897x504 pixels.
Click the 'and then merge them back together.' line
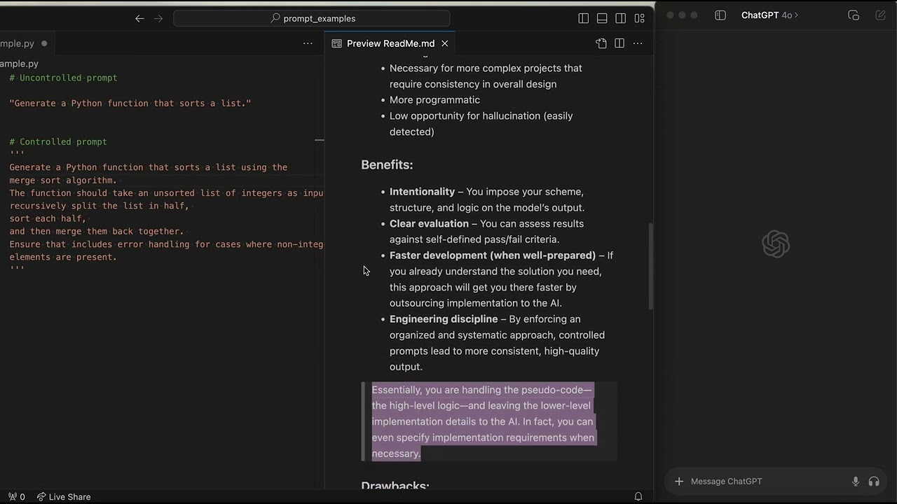[97, 231]
